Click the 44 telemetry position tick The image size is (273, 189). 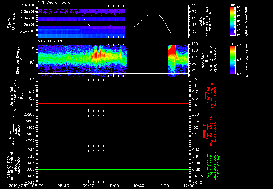194,140
